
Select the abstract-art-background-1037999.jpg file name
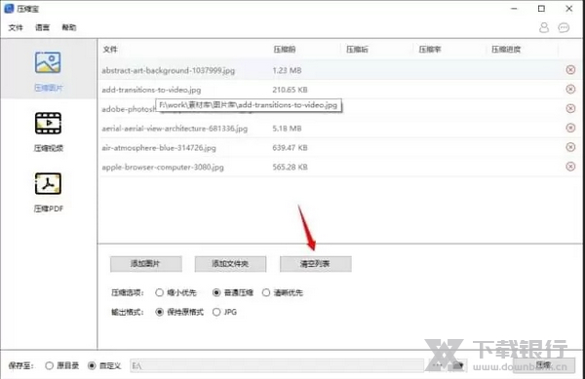coord(169,70)
